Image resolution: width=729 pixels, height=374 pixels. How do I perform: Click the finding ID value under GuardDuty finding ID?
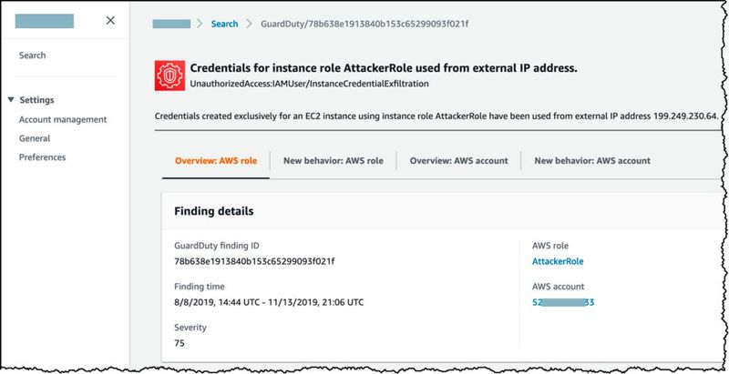254,261
